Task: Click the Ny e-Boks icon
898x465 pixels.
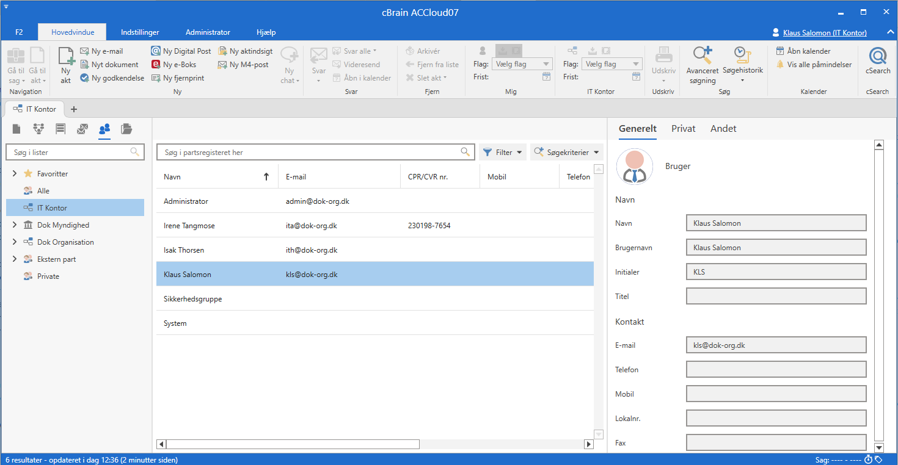Action: click(x=156, y=65)
